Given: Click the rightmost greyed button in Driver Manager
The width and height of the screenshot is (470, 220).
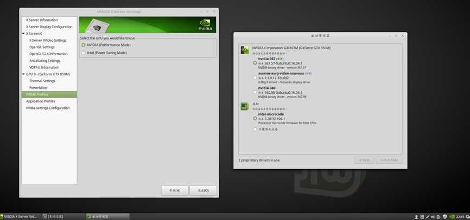Looking at the screenshot, I should coord(389,160).
